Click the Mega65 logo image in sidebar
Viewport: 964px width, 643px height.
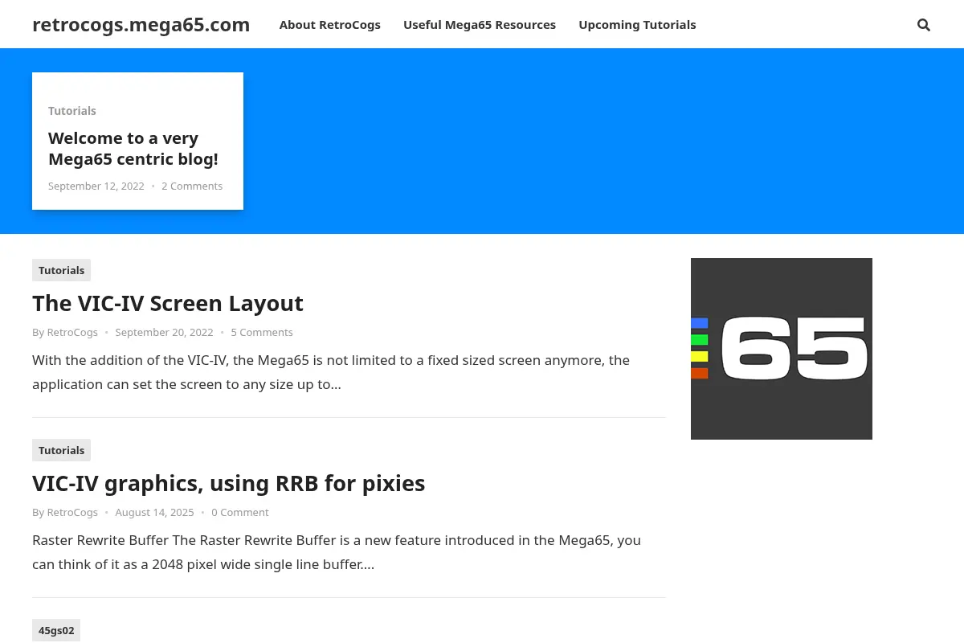tap(782, 349)
